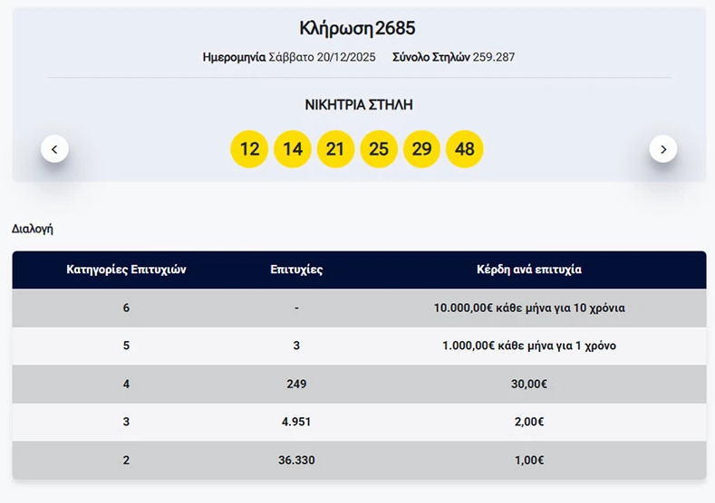715x503 pixels.
Task: Click the 1.000,00€ monthly prize cell
Action: pyautogui.click(x=529, y=346)
